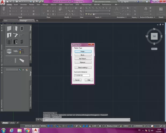Viewport: 166px width, 133px height.
Task: Click the new drawing tab plus icon
Action: point(37,21)
